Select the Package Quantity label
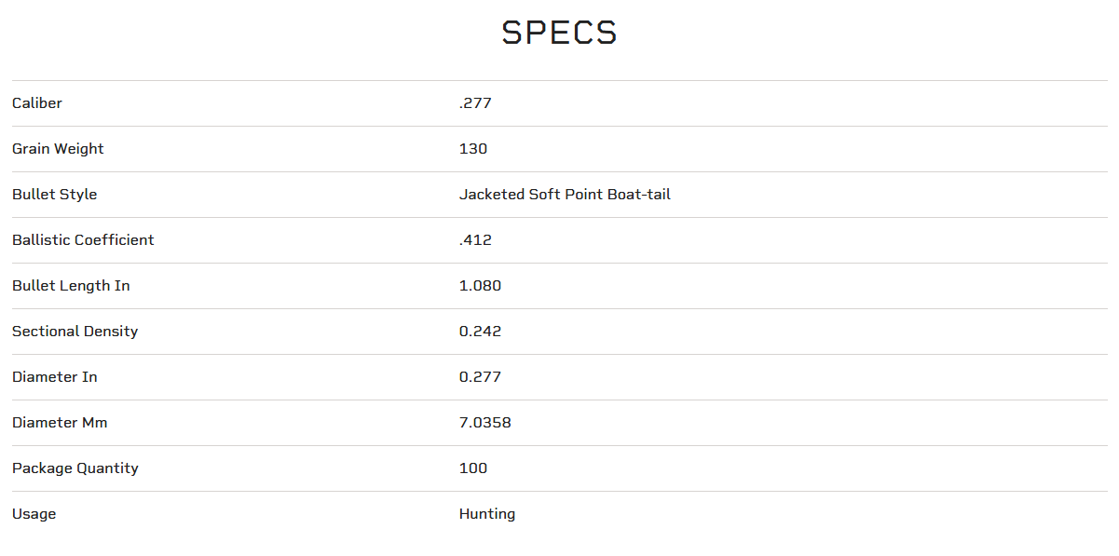 pyautogui.click(x=75, y=468)
